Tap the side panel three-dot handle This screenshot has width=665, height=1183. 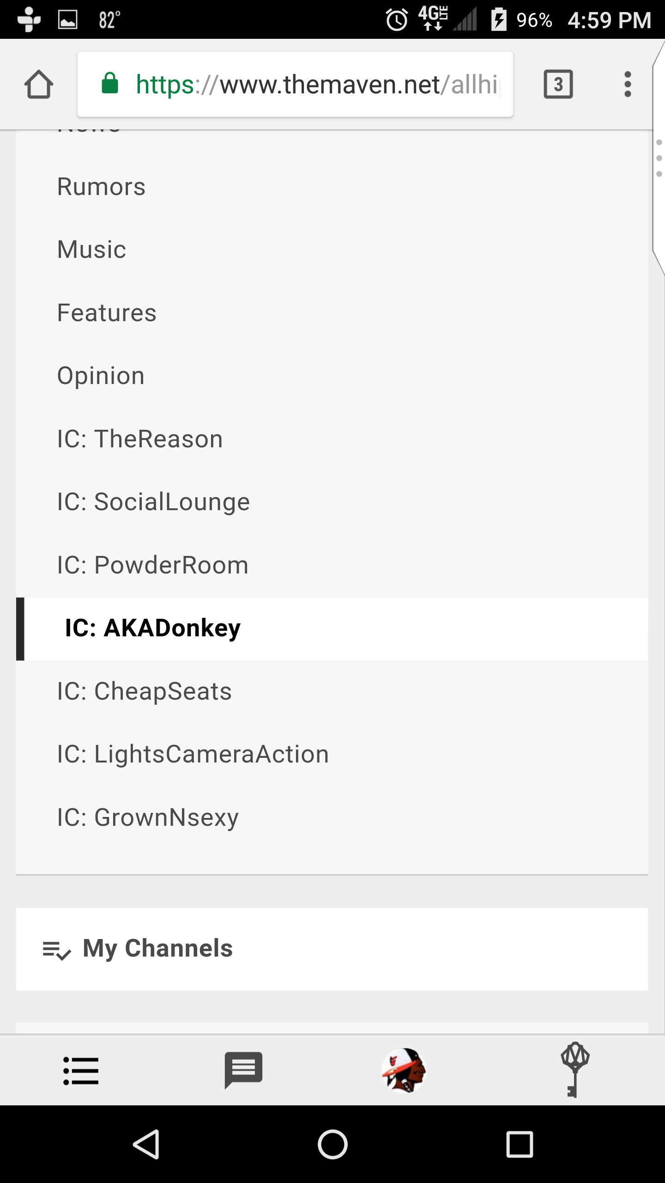point(659,158)
